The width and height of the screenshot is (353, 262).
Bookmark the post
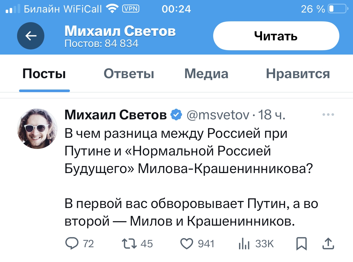(x=301, y=244)
